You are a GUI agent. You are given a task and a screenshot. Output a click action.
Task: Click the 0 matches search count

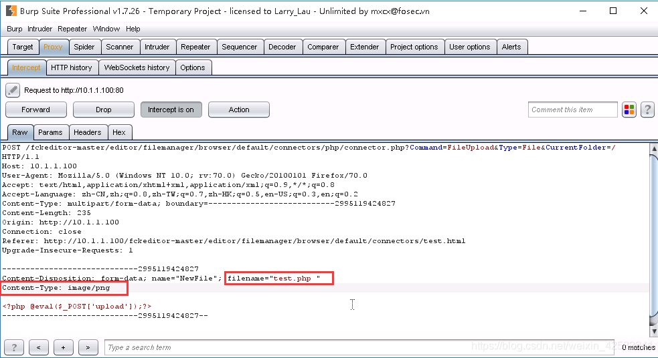[x=639, y=347]
